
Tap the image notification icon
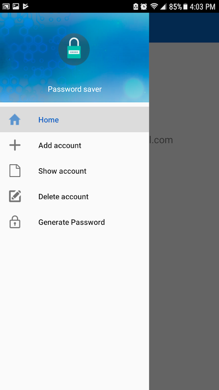pos(16,6)
